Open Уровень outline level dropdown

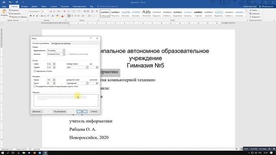[64, 54]
